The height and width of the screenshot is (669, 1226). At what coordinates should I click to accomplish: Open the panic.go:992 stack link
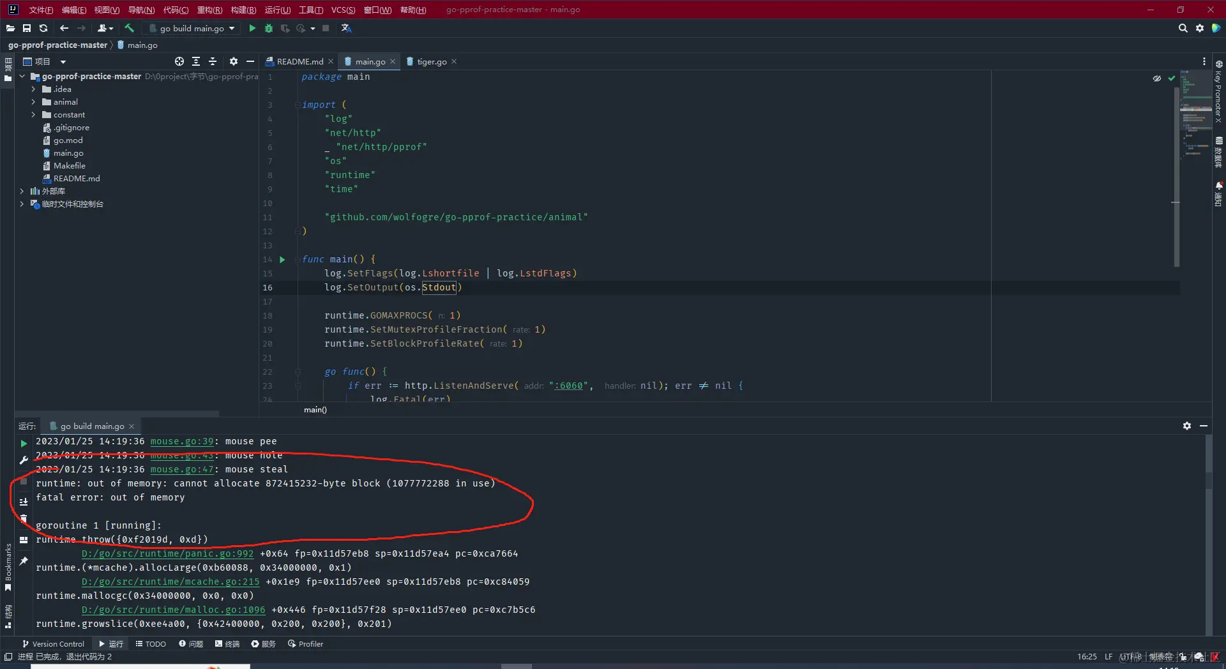(167, 553)
